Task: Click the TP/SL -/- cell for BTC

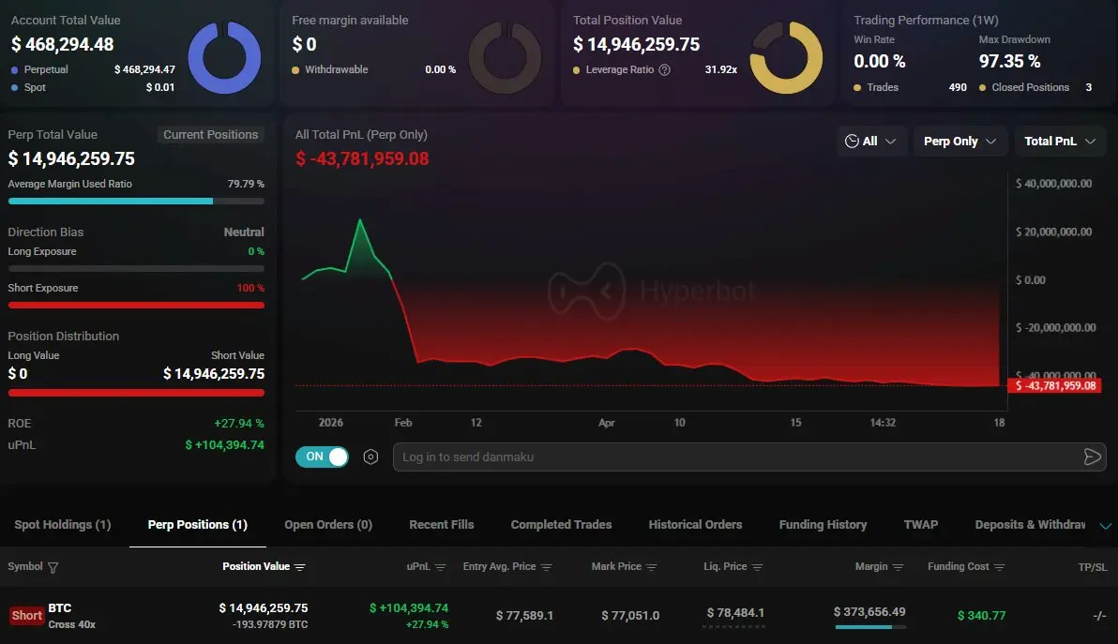Action: click(1099, 616)
